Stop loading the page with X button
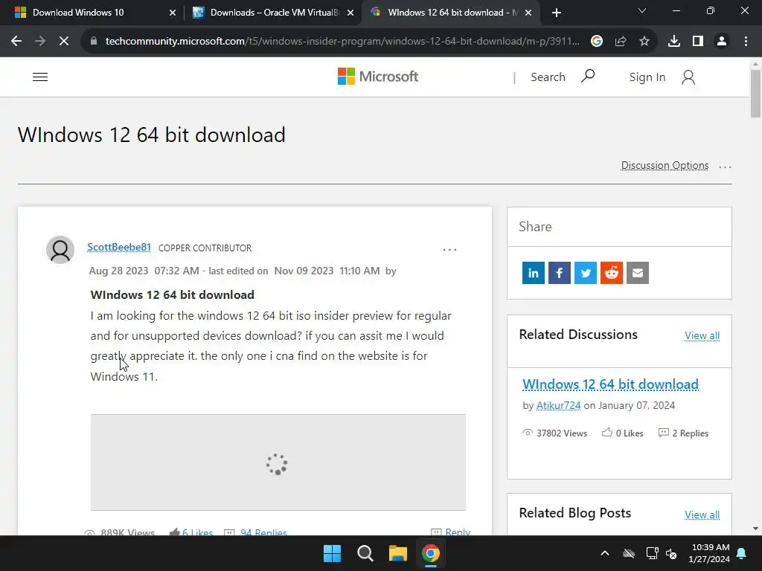The image size is (762, 571). pyautogui.click(x=64, y=42)
